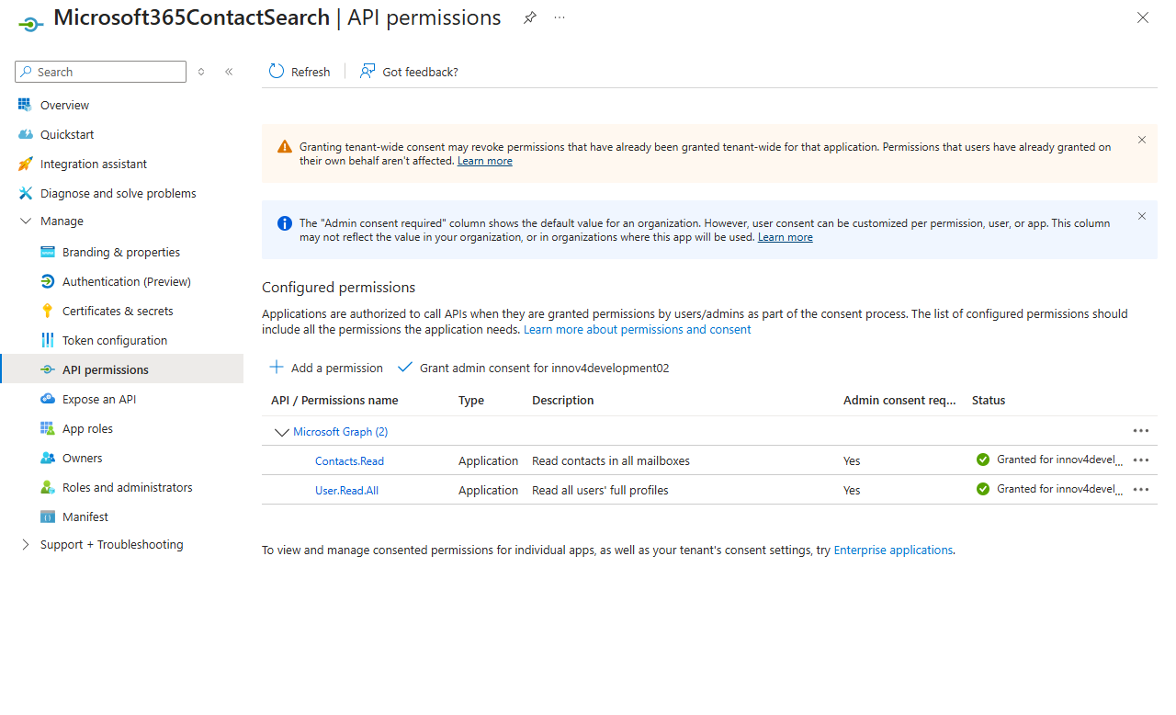The image size is (1176, 715).
Task: Go to Token configuration
Action: coord(115,340)
